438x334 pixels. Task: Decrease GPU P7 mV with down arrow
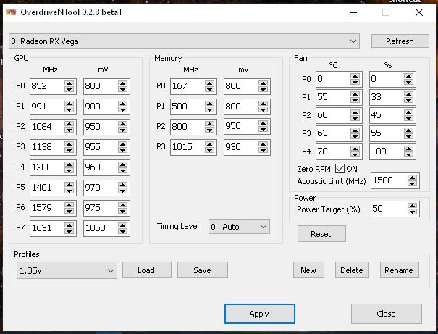(122, 232)
